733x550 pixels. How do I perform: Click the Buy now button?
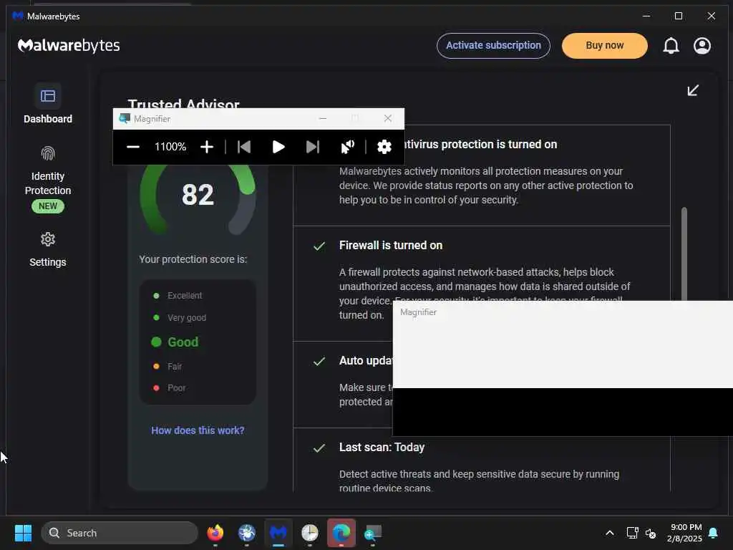click(x=604, y=45)
